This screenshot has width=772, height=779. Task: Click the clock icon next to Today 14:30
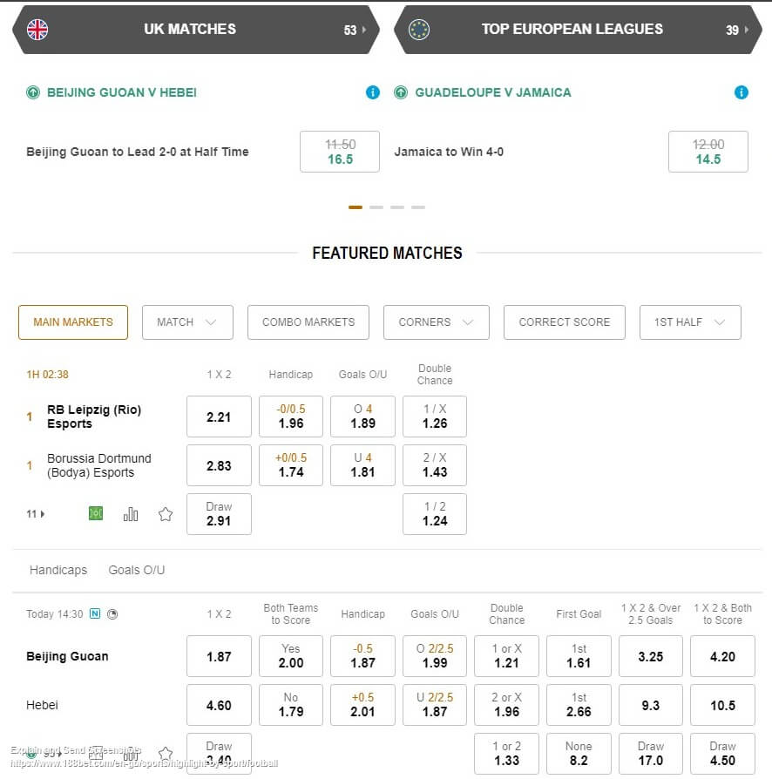[112, 614]
